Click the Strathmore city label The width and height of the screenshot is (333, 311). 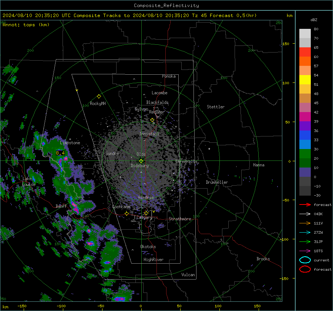pyautogui.click(x=180, y=219)
